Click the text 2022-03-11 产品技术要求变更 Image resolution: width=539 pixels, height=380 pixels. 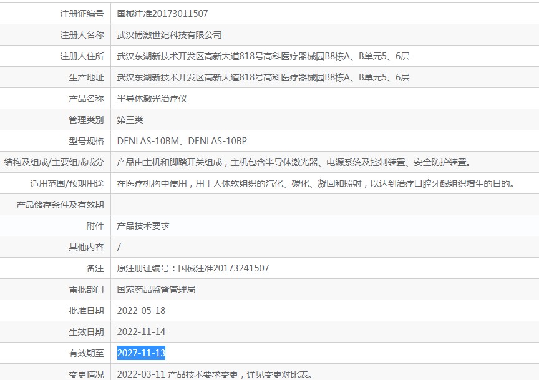(x=177, y=374)
